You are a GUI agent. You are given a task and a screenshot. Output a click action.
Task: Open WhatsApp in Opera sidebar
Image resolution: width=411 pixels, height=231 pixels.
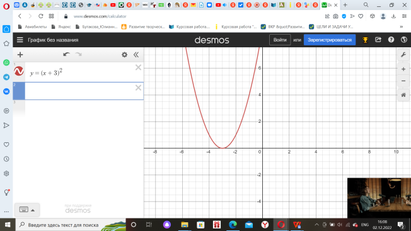click(x=6, y=62)
